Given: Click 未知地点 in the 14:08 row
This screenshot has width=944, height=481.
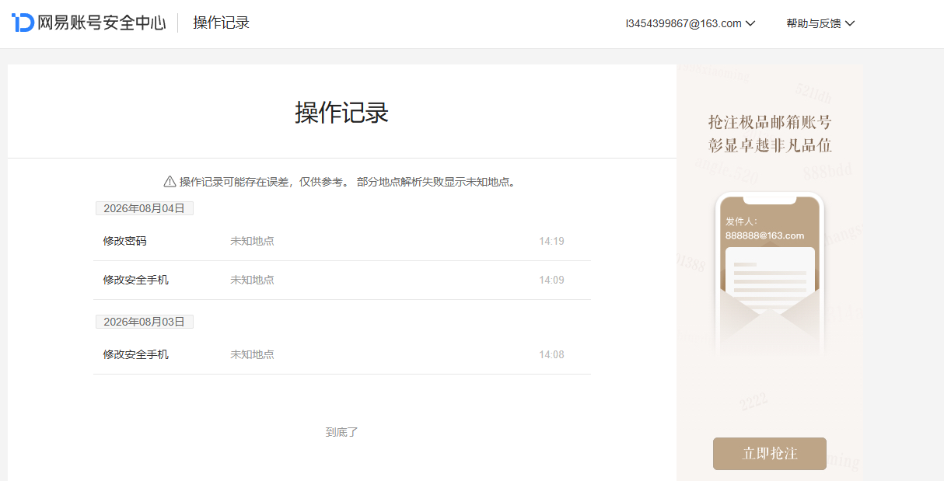Looking at the screenshot, I should 252,354.
